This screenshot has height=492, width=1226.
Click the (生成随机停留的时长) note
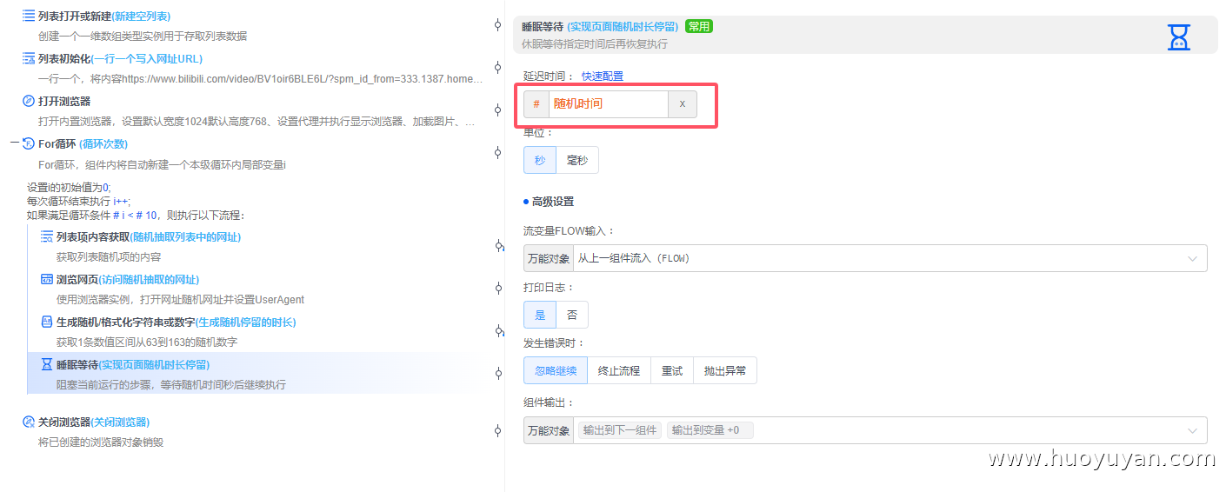point(246,322)
